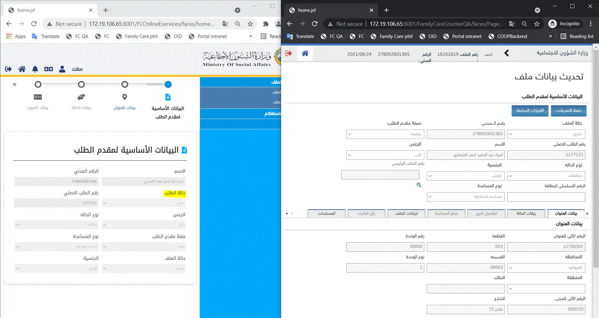Open home icon in left portal header

click(x=22, y=69)
